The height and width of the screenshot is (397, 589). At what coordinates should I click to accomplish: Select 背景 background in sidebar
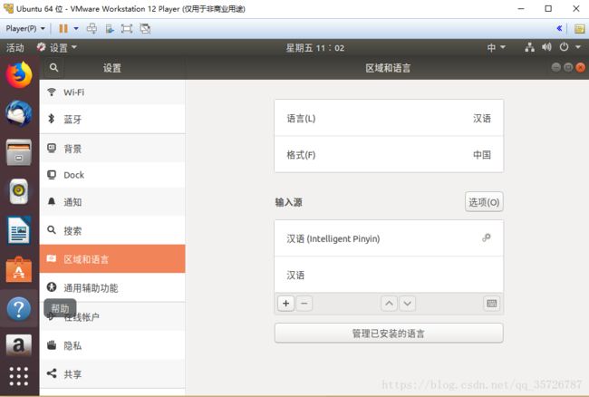pos(112,149)
